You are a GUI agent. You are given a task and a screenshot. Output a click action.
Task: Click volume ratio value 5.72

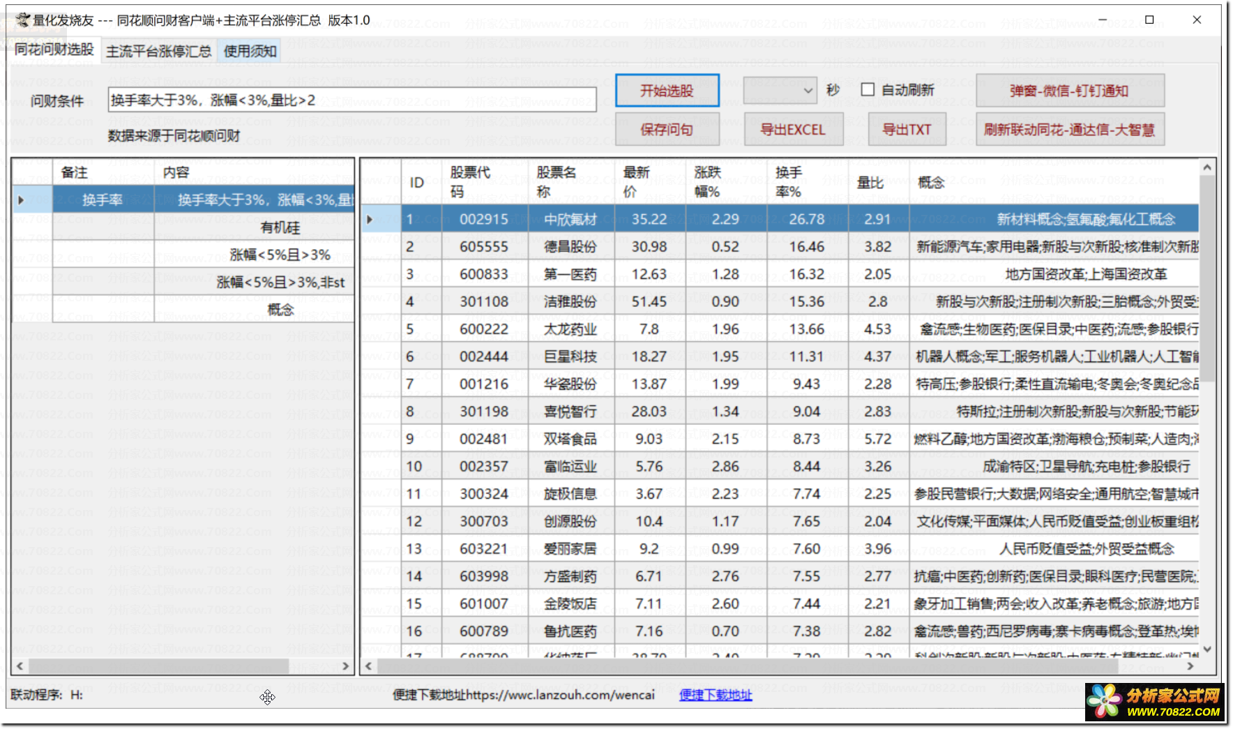tap(878, 439)
